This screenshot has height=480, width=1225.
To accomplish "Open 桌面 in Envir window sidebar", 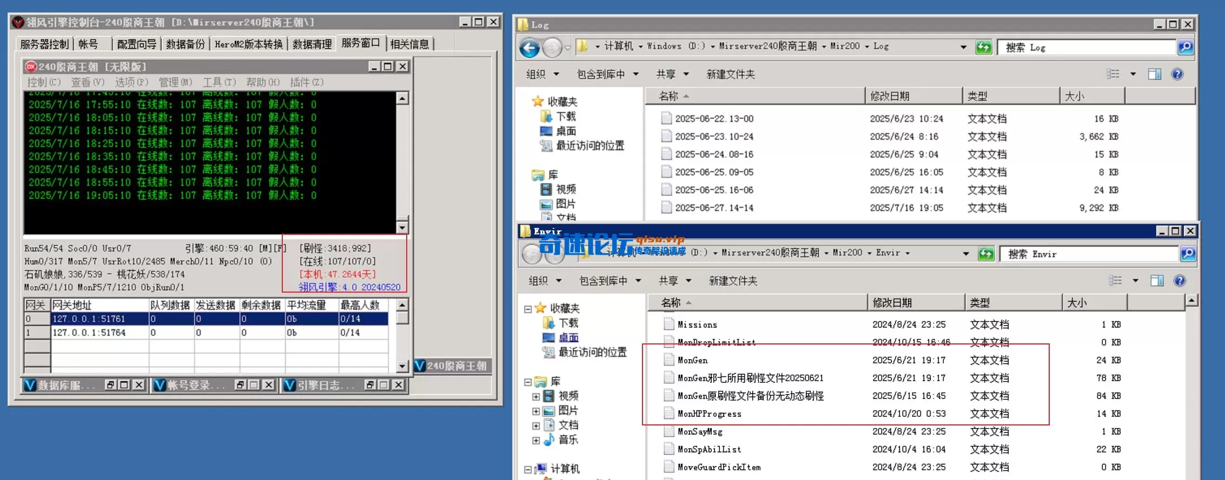I will pos(568,337).
